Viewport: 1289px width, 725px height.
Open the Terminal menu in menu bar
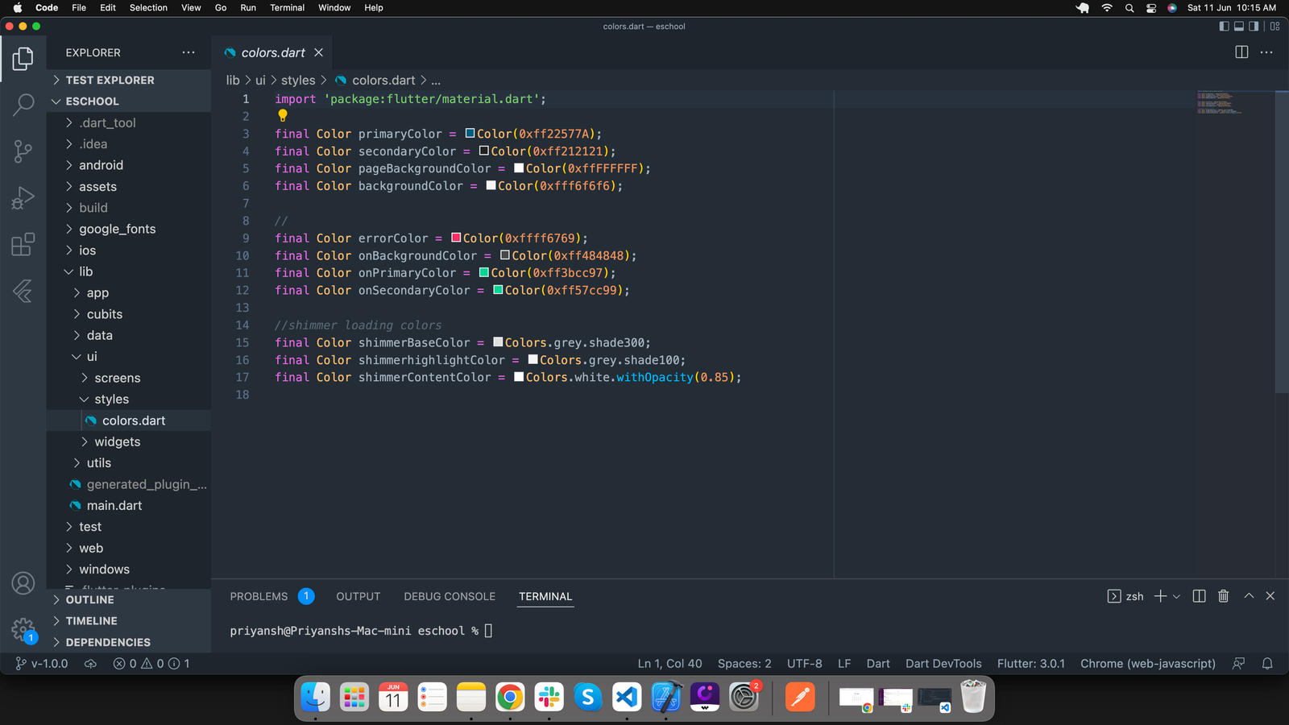pos(287,8)
